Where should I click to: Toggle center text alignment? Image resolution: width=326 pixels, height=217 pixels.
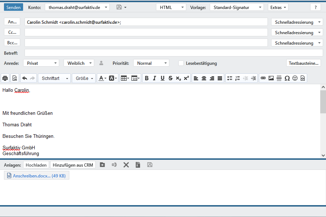click(204, 78)
